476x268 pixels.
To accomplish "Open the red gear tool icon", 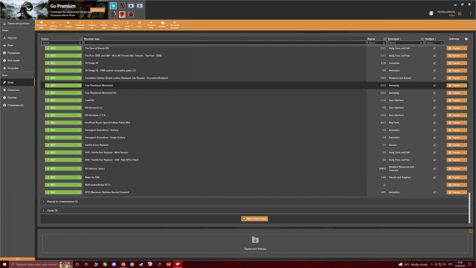I will point(131,14).
